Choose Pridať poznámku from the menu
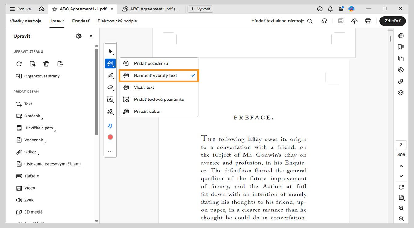 [159, 63]
